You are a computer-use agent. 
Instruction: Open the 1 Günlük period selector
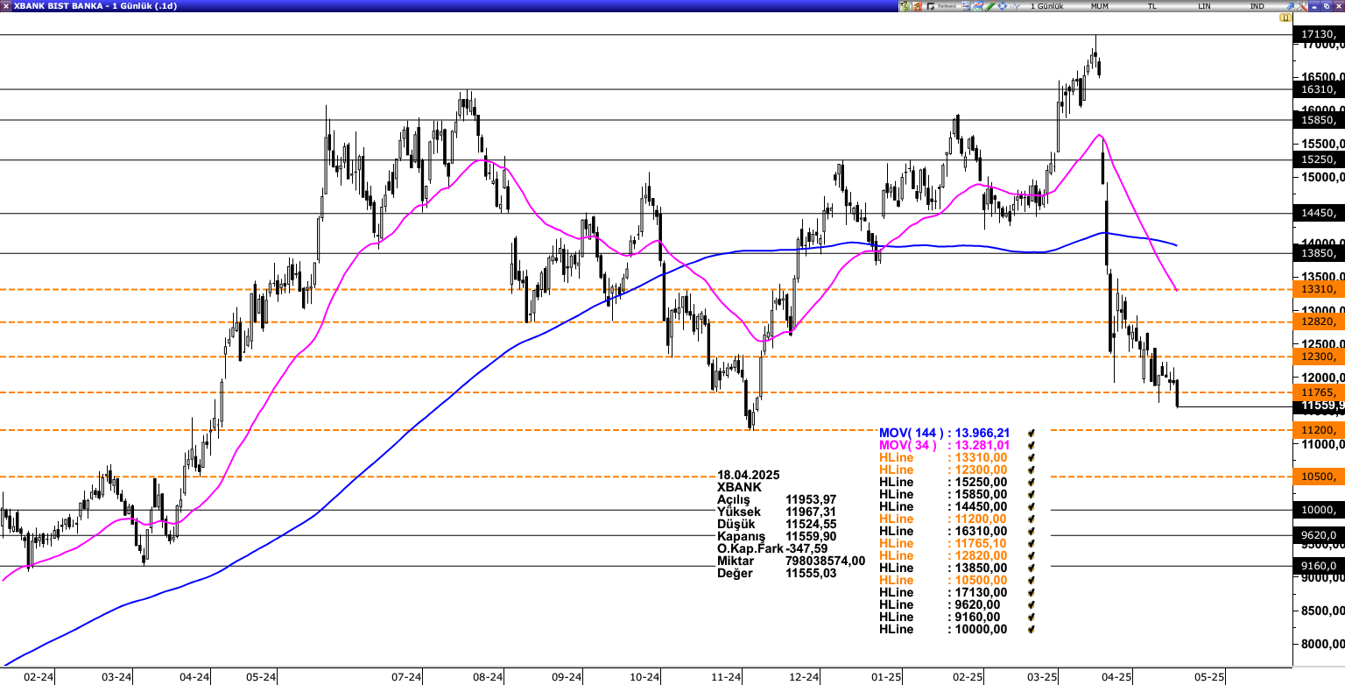[x=1047, y=6]
